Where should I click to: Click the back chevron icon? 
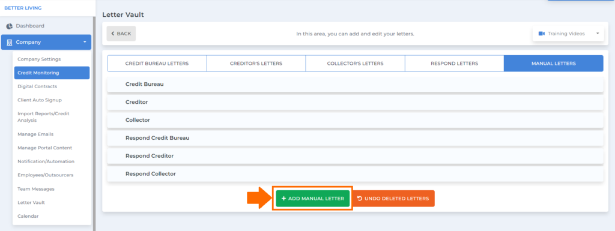point(113,34)
